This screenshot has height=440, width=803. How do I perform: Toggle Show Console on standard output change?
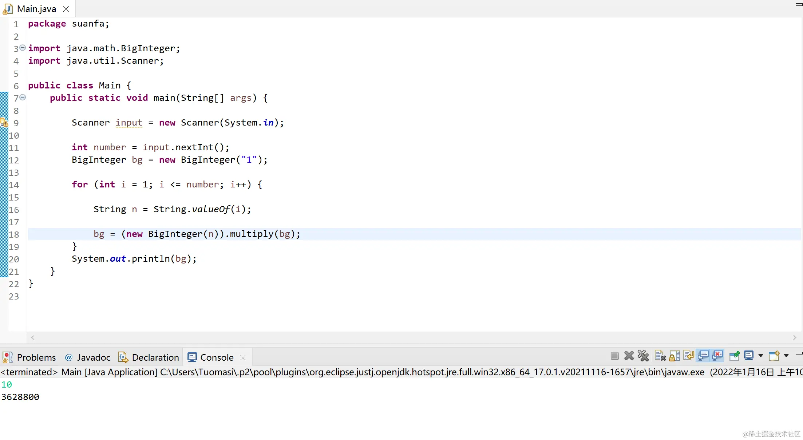coord(703,356)
